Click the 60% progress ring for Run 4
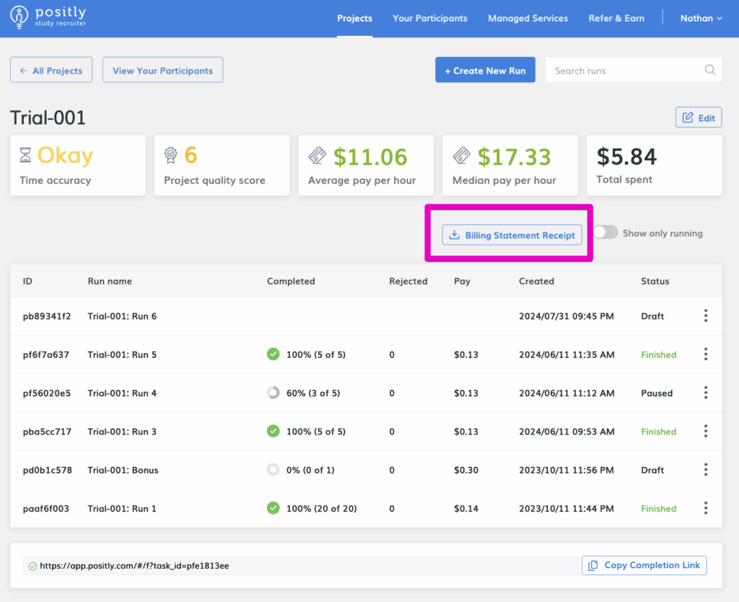The width and height of the screenshot is (739, 602). pyautogui.click(x=273, y=393)
